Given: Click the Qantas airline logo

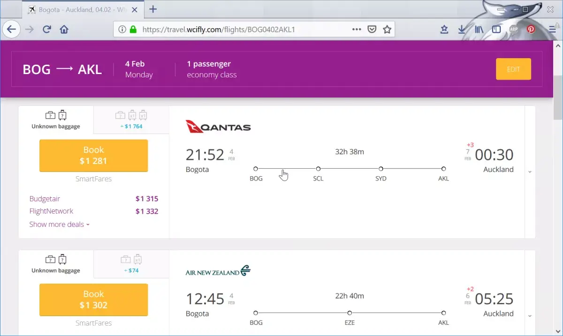Looking at the screenshot, I should (x=218, y=127).
